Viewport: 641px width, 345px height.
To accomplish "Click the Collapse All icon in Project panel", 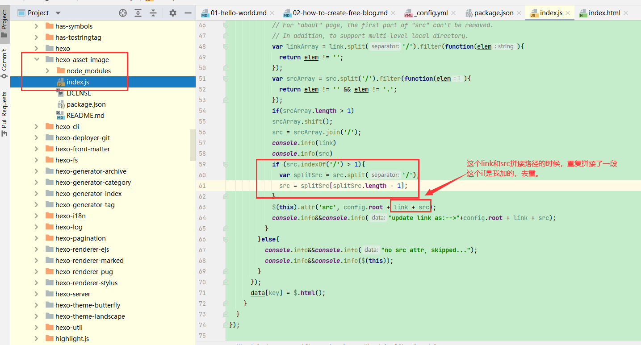I will [x=153, y=13].
